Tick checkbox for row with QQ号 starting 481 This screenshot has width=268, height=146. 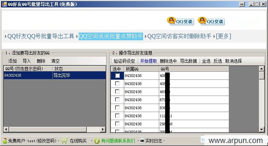click(x=117, y=91)
